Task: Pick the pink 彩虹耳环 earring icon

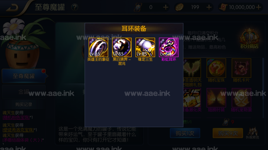Action: 169,47
